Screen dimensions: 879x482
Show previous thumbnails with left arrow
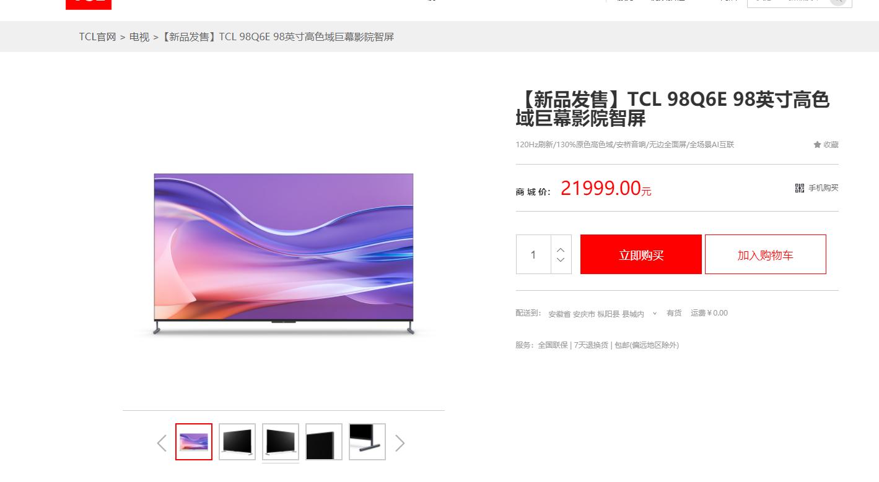[x=162, y=443]
